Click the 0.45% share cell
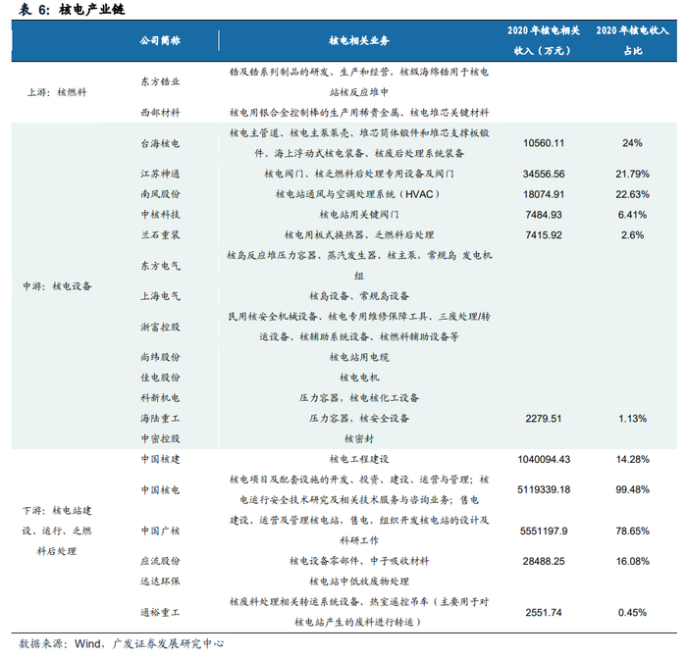The width and height of the screenshot is (687, 659). click(x=632, y=612)
